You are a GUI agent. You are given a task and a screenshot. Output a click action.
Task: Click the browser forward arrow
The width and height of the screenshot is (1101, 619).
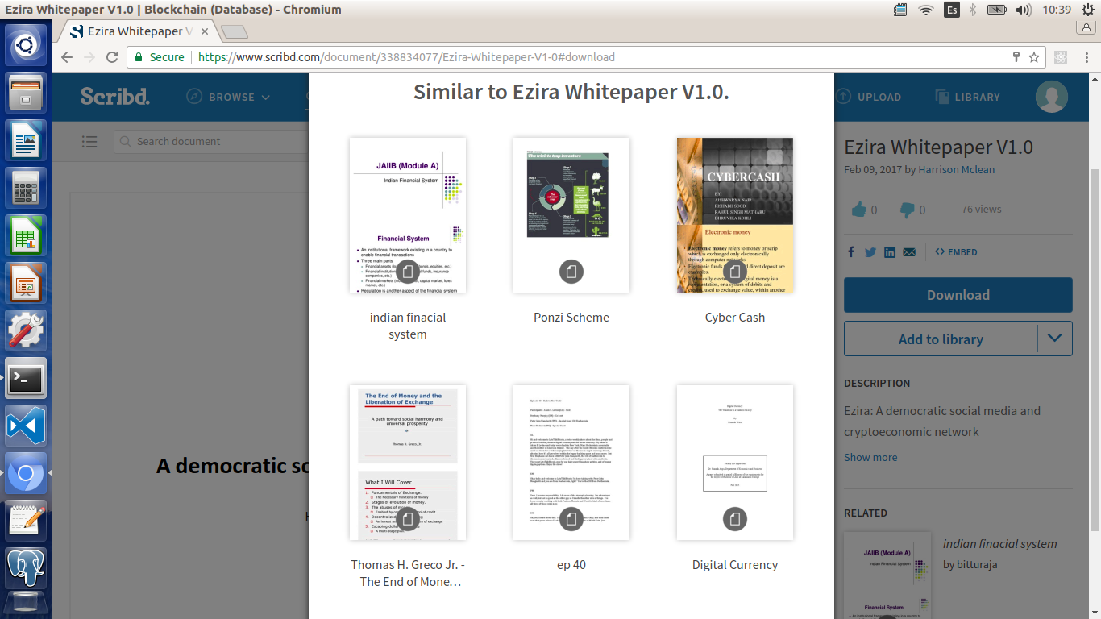click(x=89, y=57)
